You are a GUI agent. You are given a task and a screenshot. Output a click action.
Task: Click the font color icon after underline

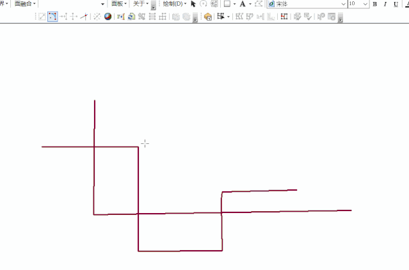[407, 4]
